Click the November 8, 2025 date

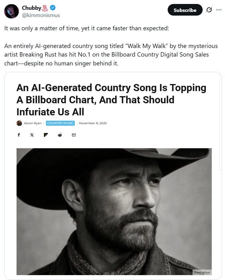coord(93,123)
